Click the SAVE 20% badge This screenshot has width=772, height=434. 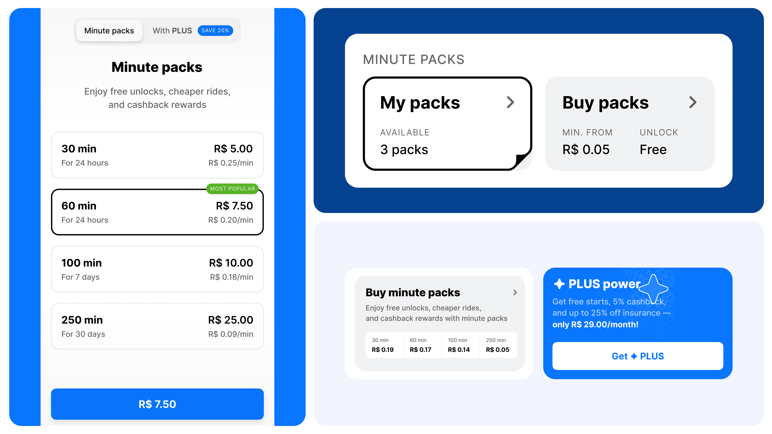[215, 31]
